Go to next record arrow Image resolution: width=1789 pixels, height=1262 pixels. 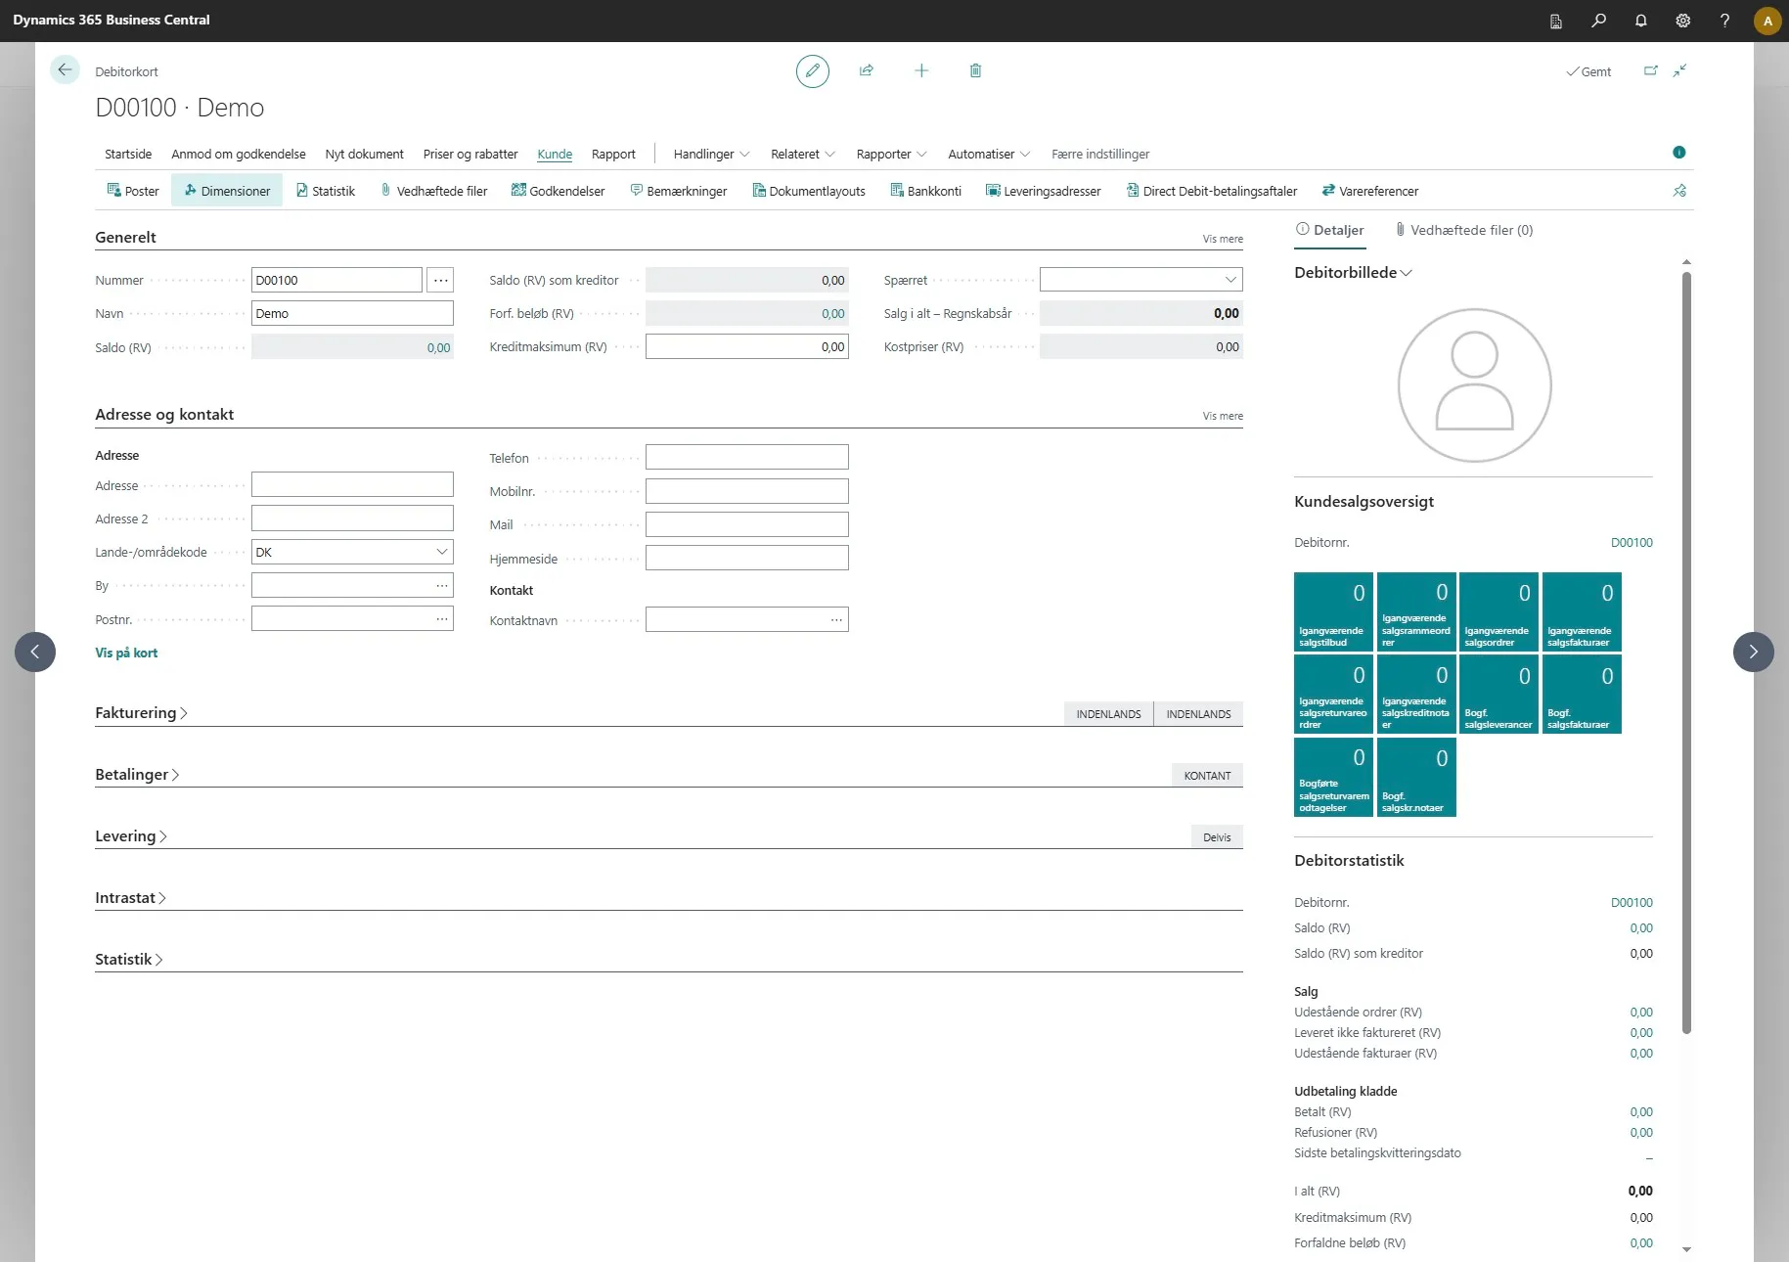click(x=1753, y=652)
